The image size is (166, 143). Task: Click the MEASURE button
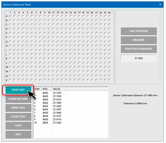click(139, 40)
